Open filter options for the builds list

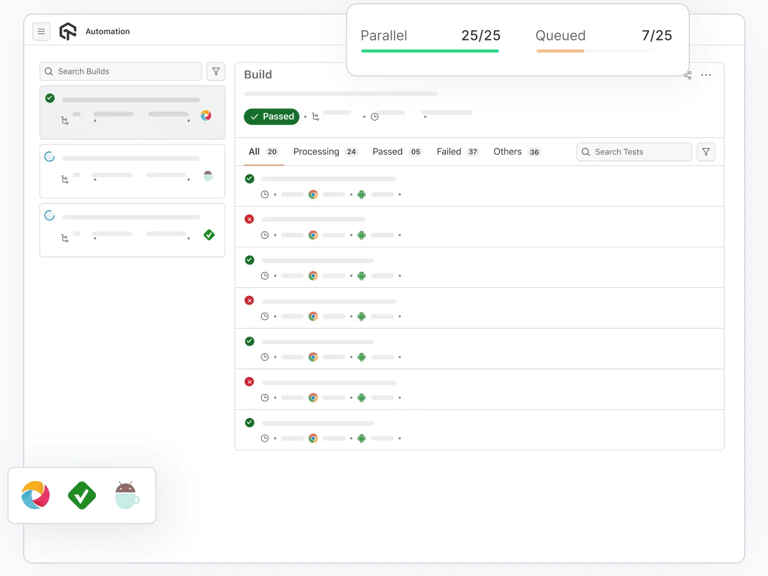[x=216, y=71]
